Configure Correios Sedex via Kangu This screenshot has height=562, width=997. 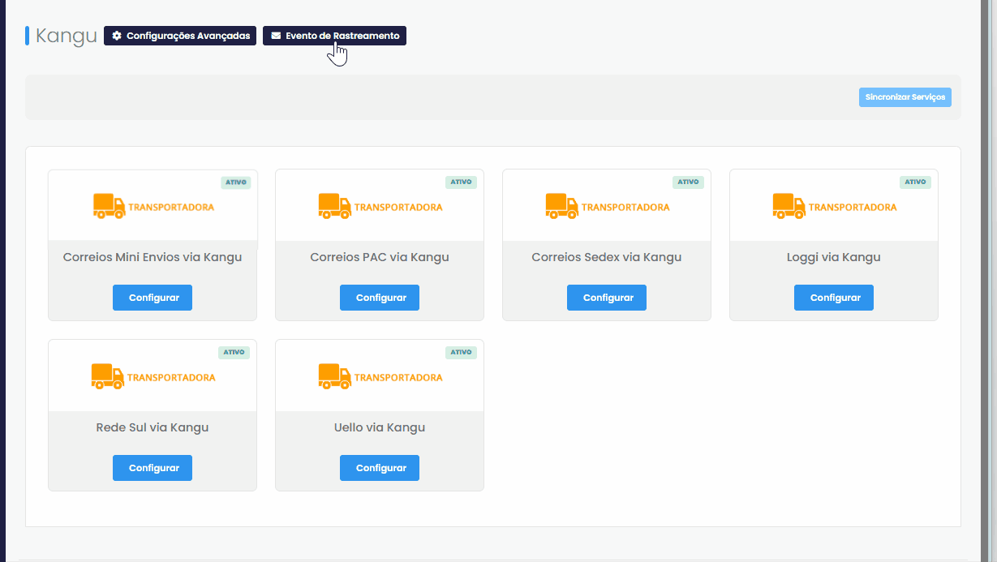point(607,298)
